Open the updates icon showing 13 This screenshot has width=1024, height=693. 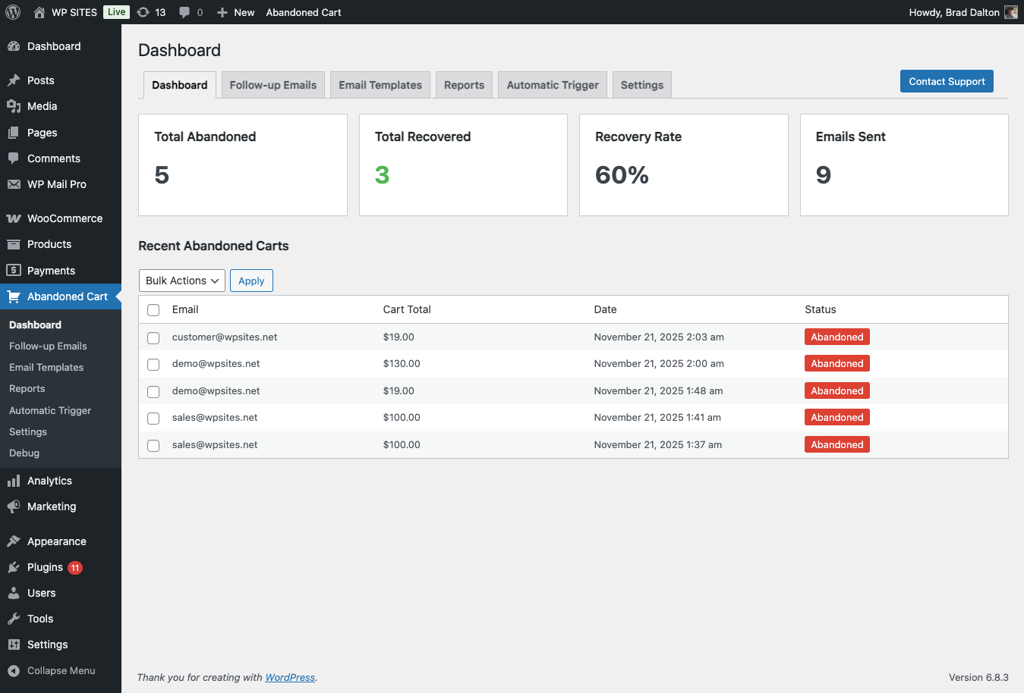point(143,12)
